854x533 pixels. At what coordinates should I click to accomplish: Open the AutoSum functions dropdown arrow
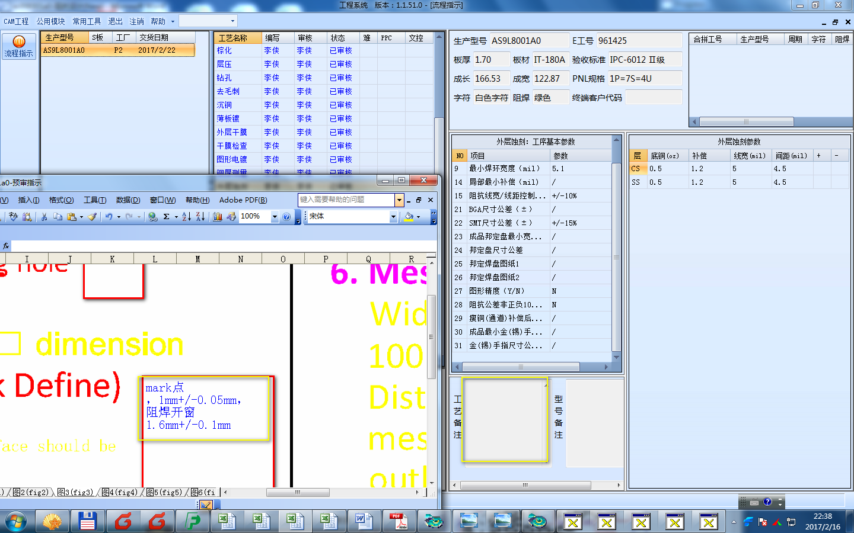[x=176, y=217]
